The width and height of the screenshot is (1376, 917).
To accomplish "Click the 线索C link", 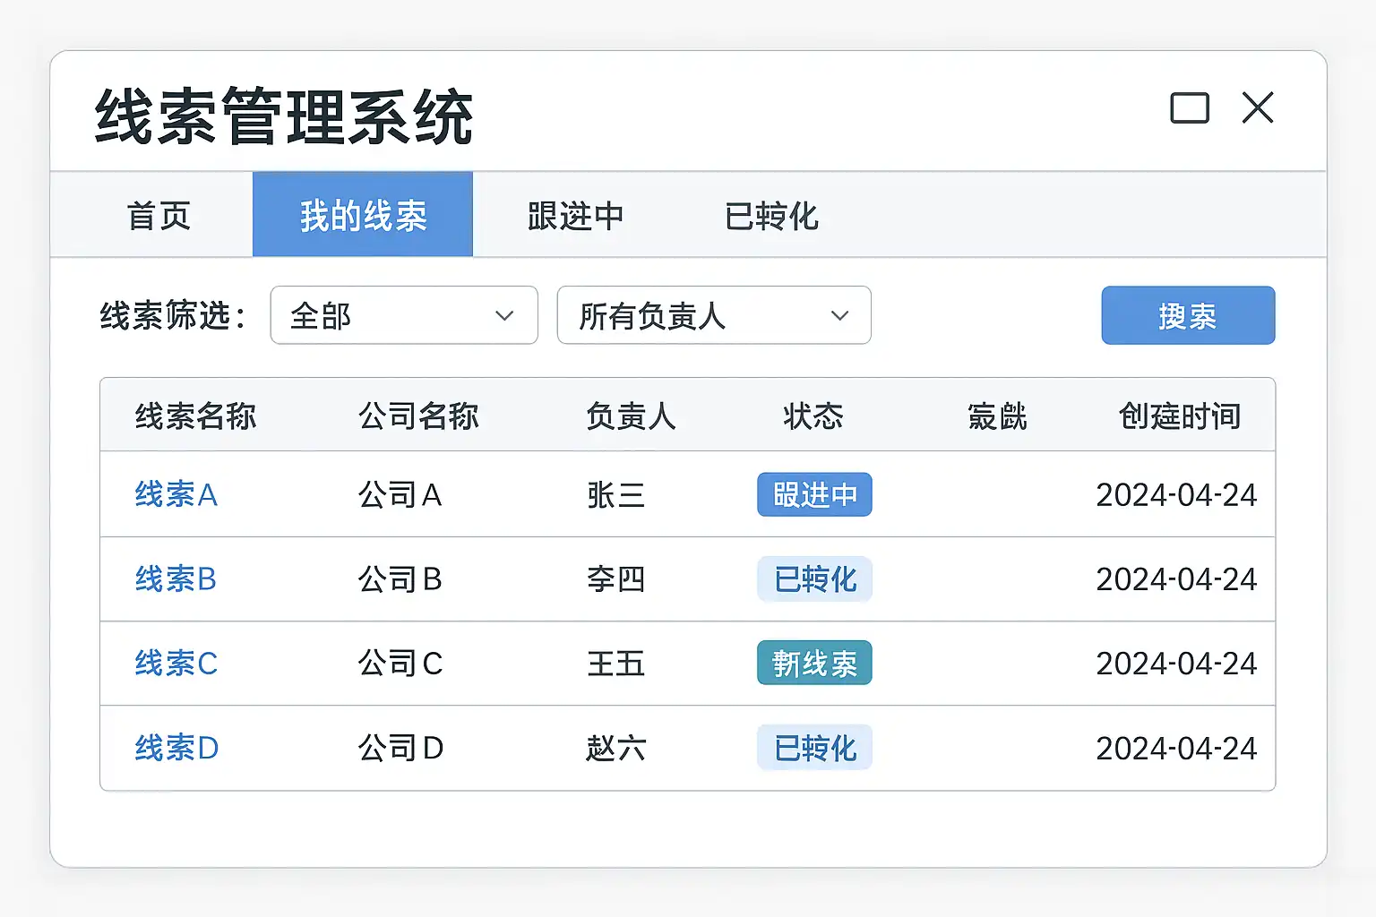I will tap(176, 664).
